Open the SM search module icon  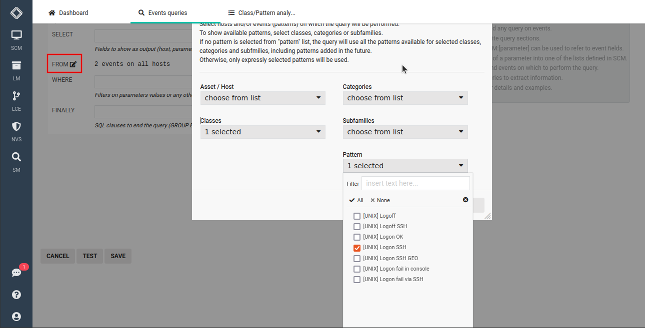16,157
